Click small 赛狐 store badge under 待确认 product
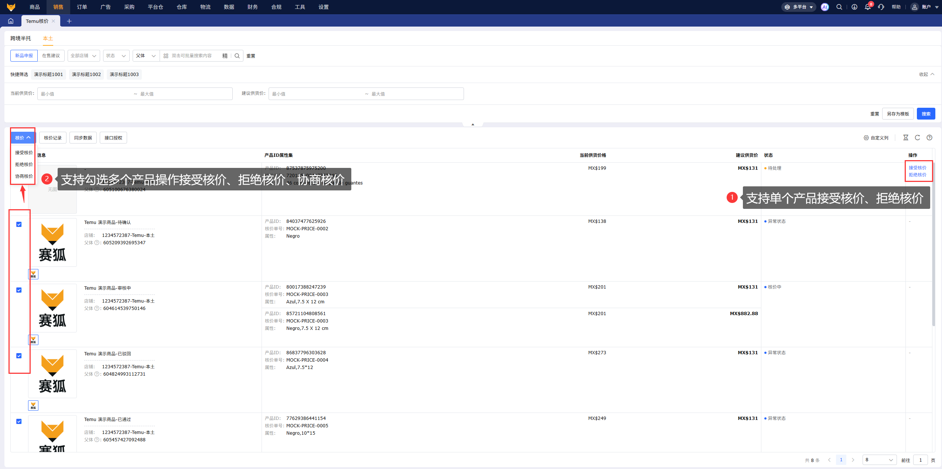Viewport: 942px width, 469px height. tap(33, 274)
